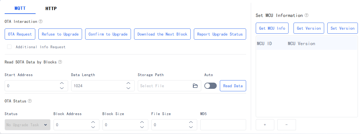Decrease File Size with down chevron
The width and height of the screenshot is (361, 134).
[191, 127]
